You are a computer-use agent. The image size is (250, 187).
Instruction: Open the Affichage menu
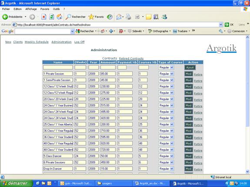click(x=31, y=9)
